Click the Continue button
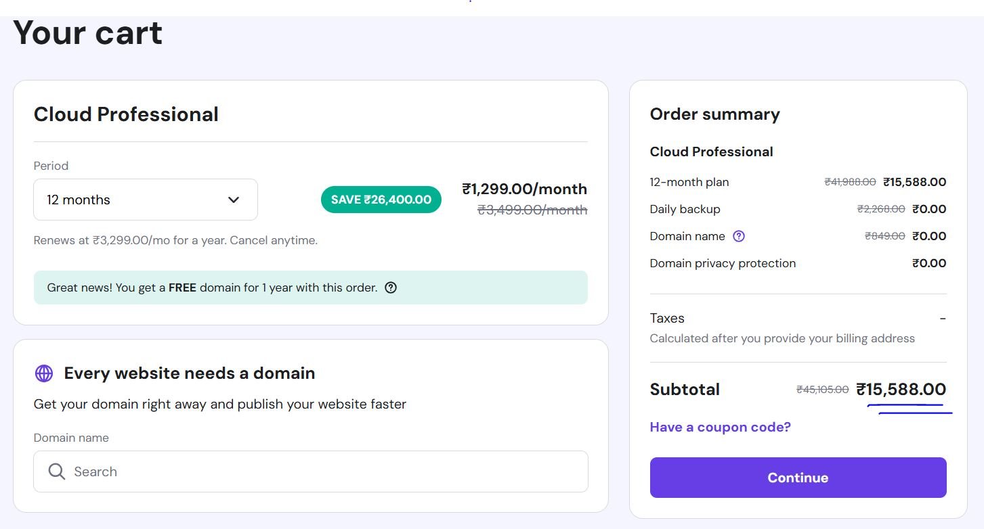This screenshot has width=984, height=529. [798, 478]
